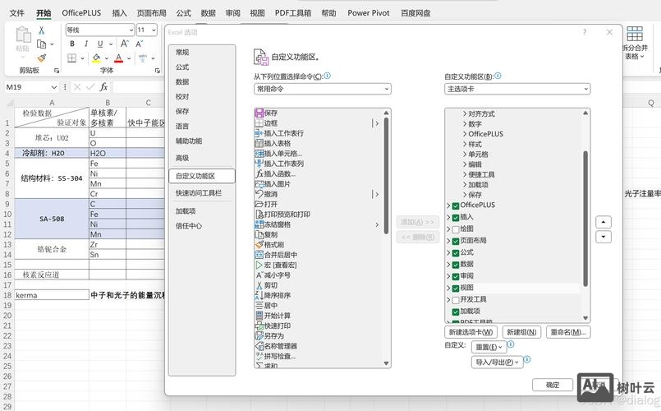Expand the 便捷工具 group in tree
Viewport: 661px width, 411px height.
[465, 175]
